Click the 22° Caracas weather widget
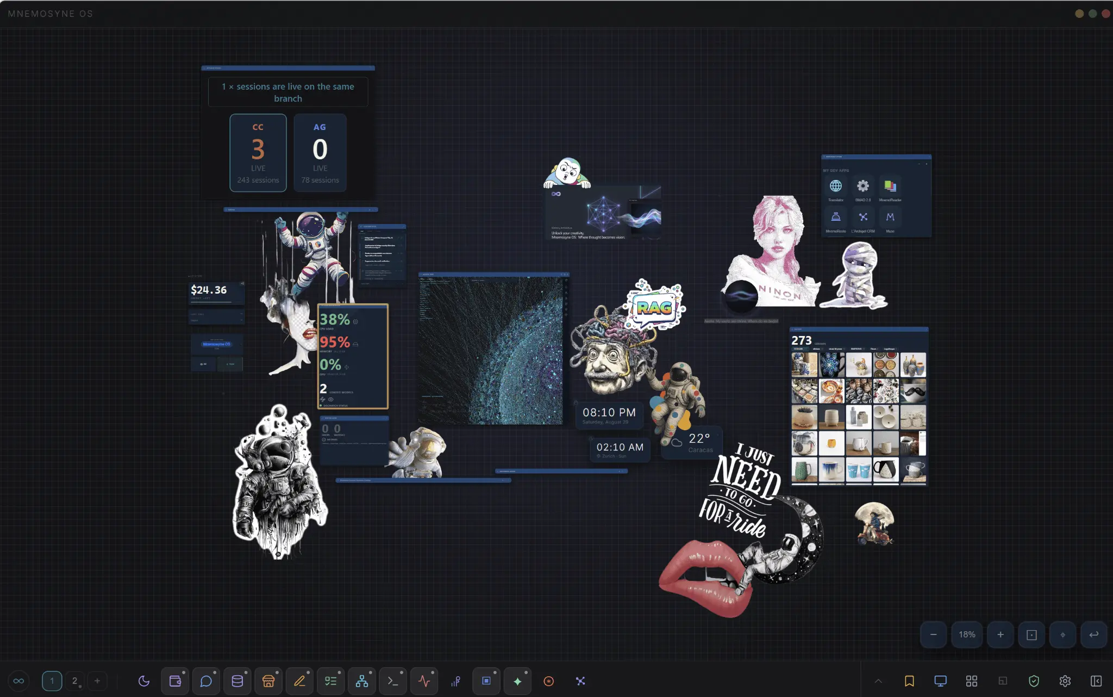Image resolution: width=1113 pixels, height=697 pixels. click(692, 444)
